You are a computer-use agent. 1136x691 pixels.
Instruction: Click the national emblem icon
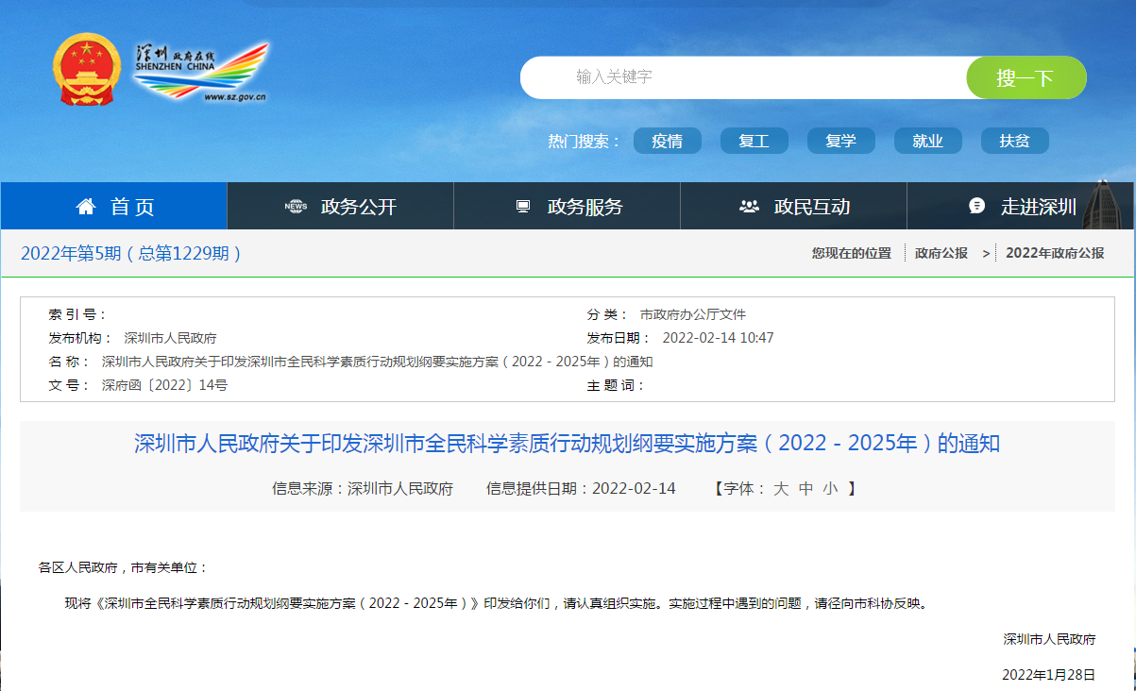[x=86, y=70]
